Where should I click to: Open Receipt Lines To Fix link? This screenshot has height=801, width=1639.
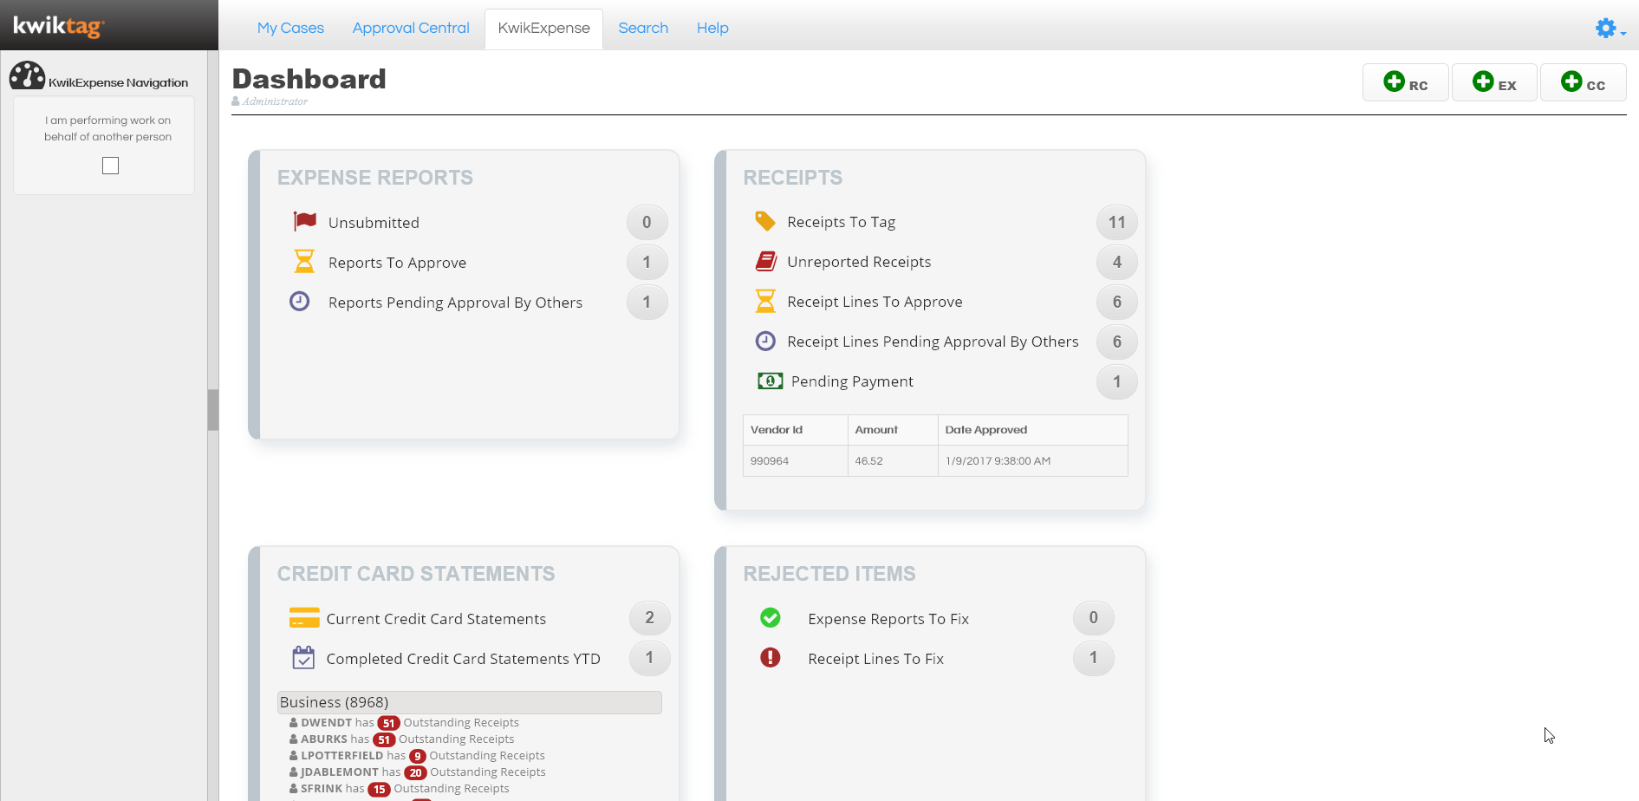pyautogui.click(x=875, y=659)
